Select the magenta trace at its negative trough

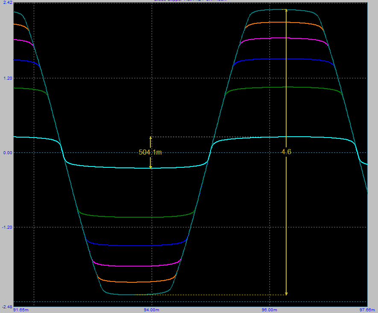137,266
